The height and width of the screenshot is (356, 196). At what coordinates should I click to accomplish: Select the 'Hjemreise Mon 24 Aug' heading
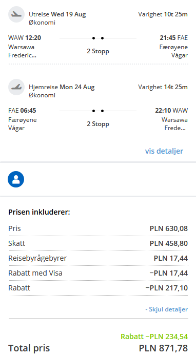pos(62,87)
